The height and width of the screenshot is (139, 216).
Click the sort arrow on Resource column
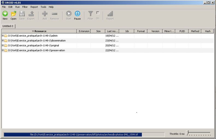click(x=33, y=31)
